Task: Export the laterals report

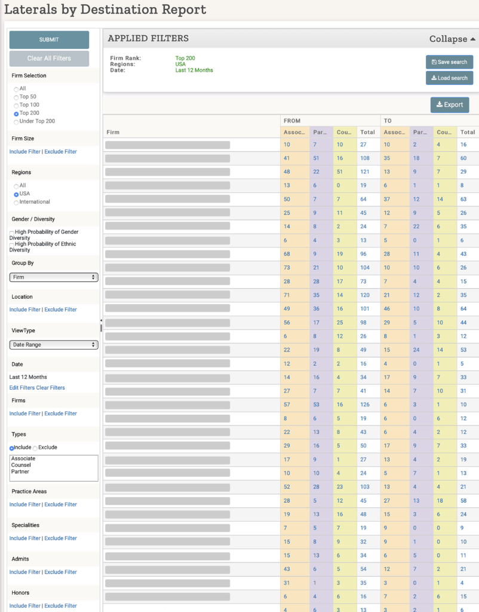Action: (x=449, y=105)
